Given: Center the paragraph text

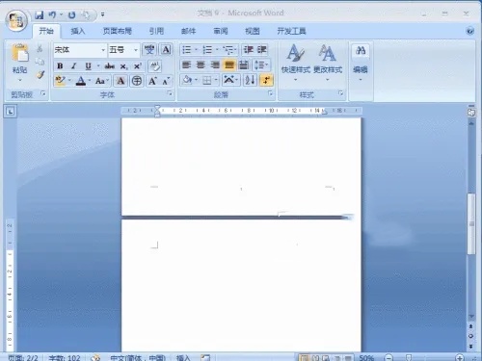Looking at the screenshot, I should coord(201,65).
